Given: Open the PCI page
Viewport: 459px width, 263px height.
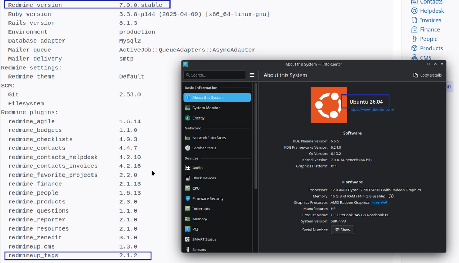Looking at the screenshot, I should pos(217,229).
